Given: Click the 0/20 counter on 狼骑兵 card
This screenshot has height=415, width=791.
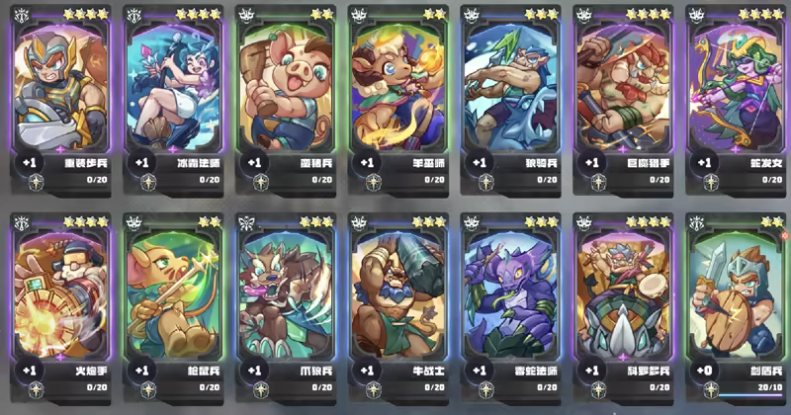Looking at the screenshot, I should tap(547, 180).
